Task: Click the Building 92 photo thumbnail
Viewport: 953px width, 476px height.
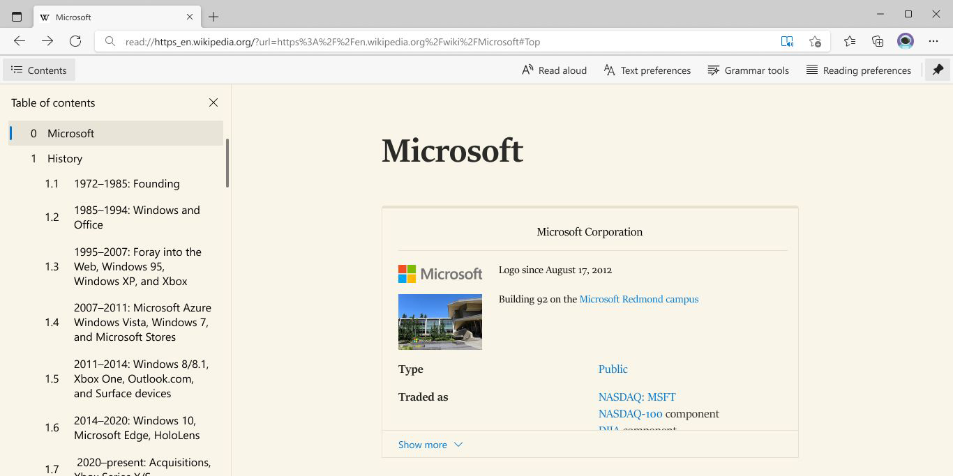Action: pos(440,321)
